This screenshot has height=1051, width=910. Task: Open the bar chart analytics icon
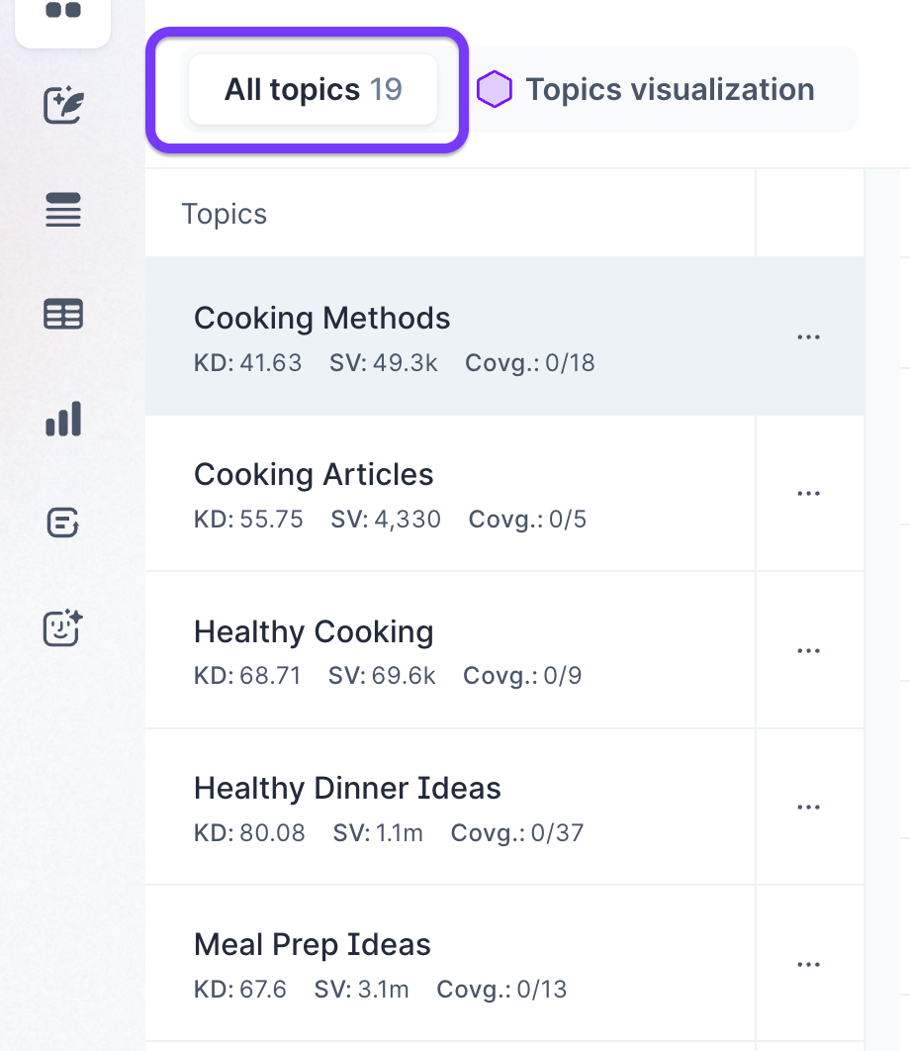(x=63, y=419)
